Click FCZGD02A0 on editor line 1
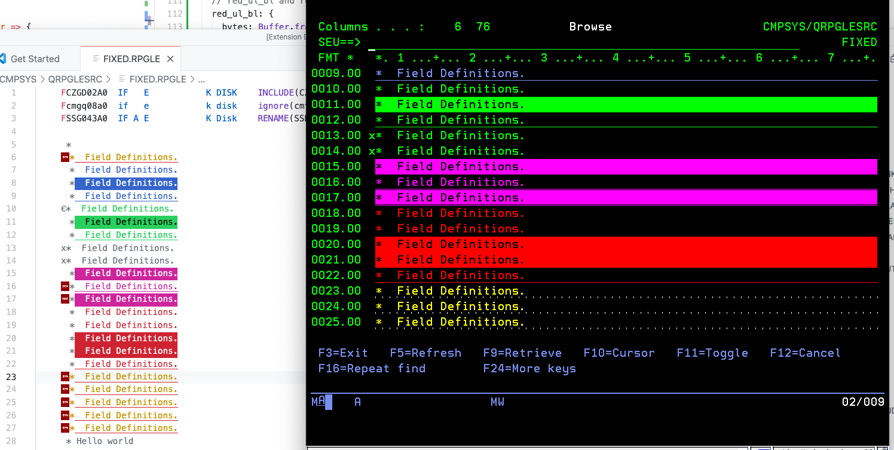 pyautogui.click(x=84, y=93)
